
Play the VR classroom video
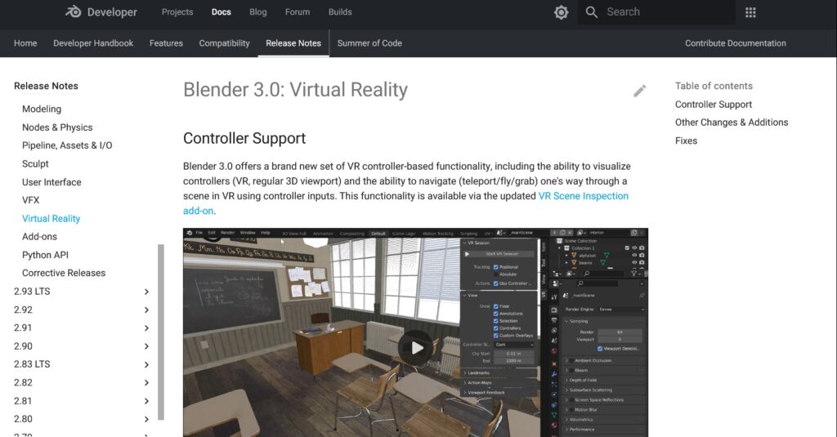point(416,348)
